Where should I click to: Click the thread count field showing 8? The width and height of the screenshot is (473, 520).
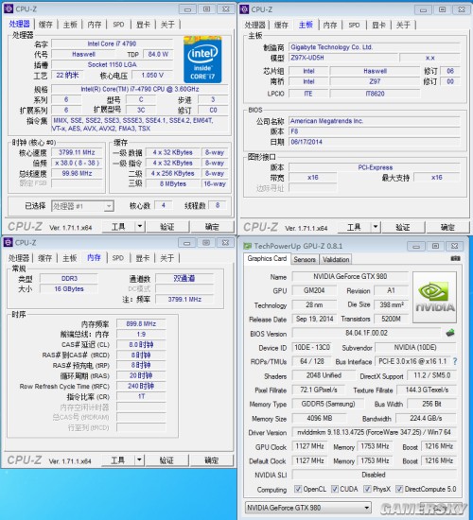(218, 205)
